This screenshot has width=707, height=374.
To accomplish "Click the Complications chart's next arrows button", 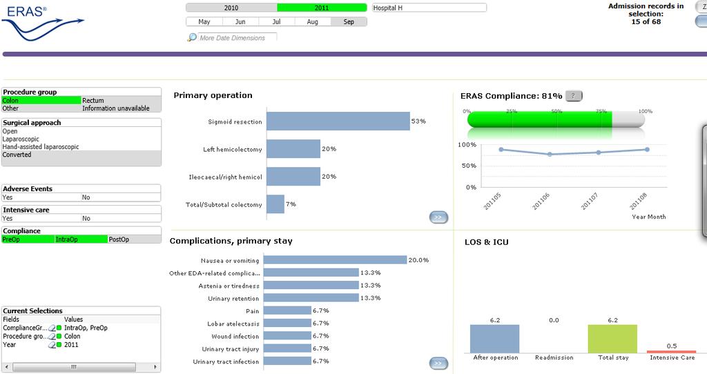I will click(438, 363).
